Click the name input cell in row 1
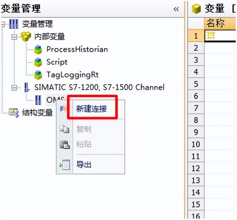Image resolution: width=237 pixels, height=220 pixels. point(220,35)
